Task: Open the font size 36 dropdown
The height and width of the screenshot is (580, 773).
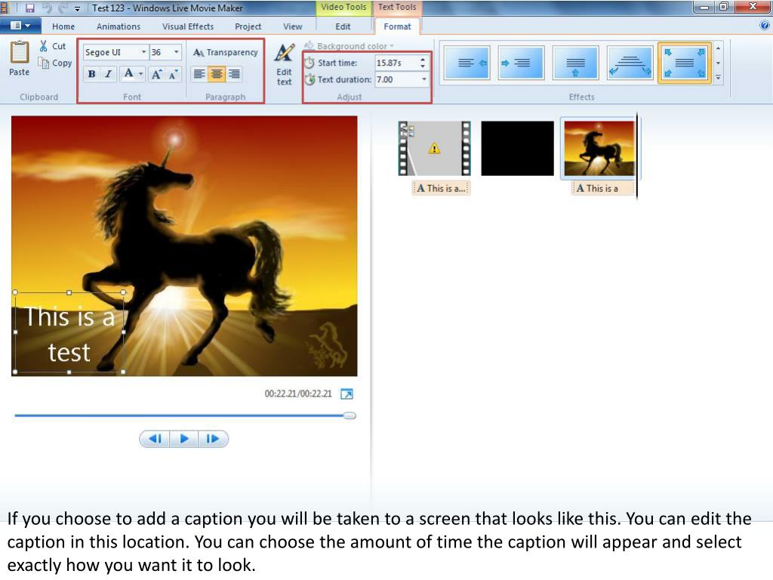Action: click(x=176, y=52)
